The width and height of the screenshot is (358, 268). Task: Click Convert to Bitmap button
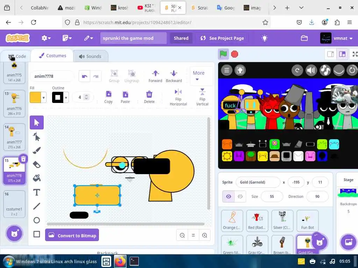(72, 235)
